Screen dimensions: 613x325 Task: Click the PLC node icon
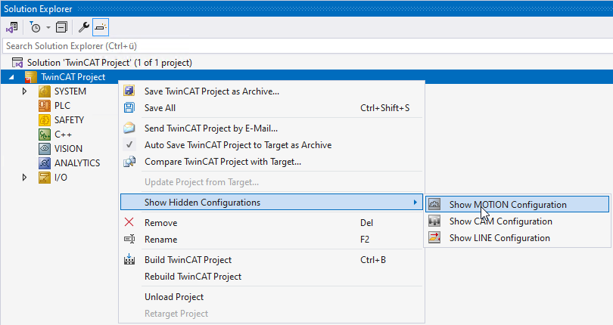45,106
